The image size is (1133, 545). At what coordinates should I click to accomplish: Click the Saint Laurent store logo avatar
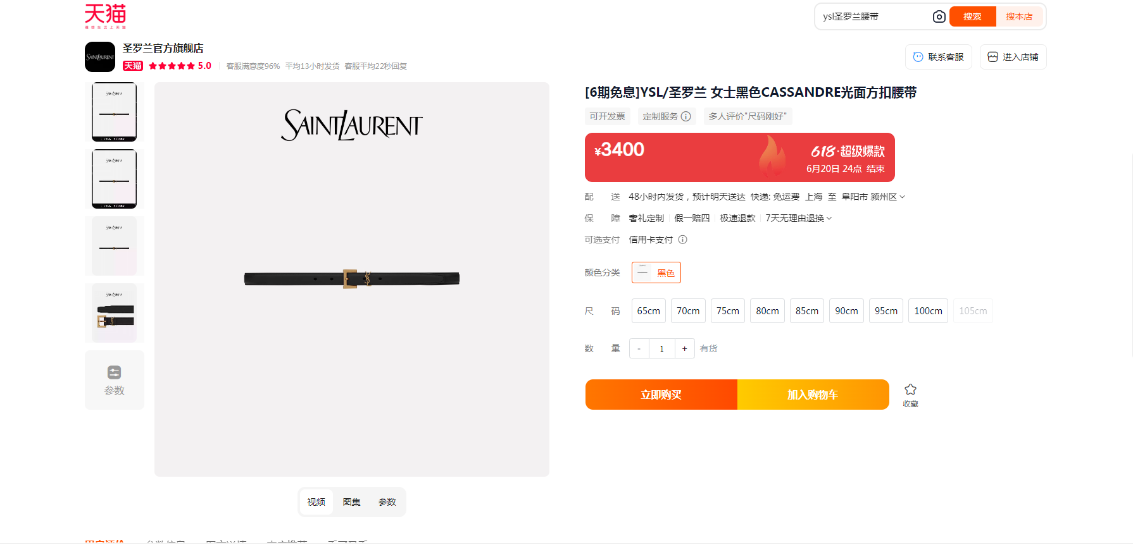(x=100, y=57)
